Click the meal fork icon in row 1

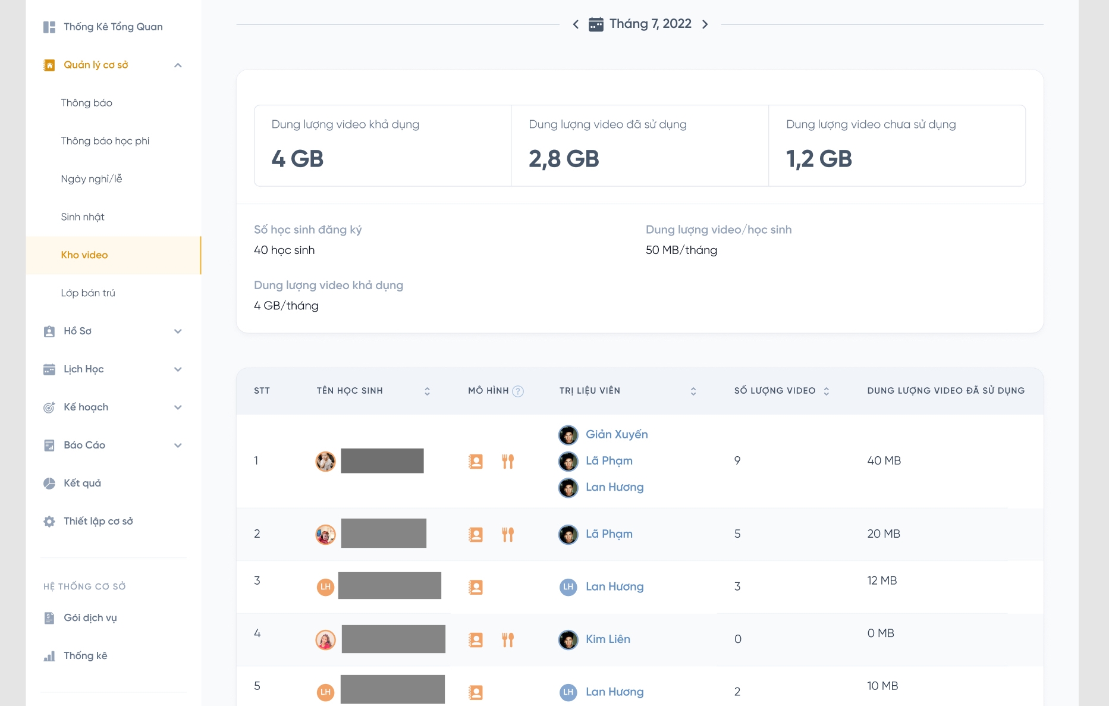coord(508,462)
